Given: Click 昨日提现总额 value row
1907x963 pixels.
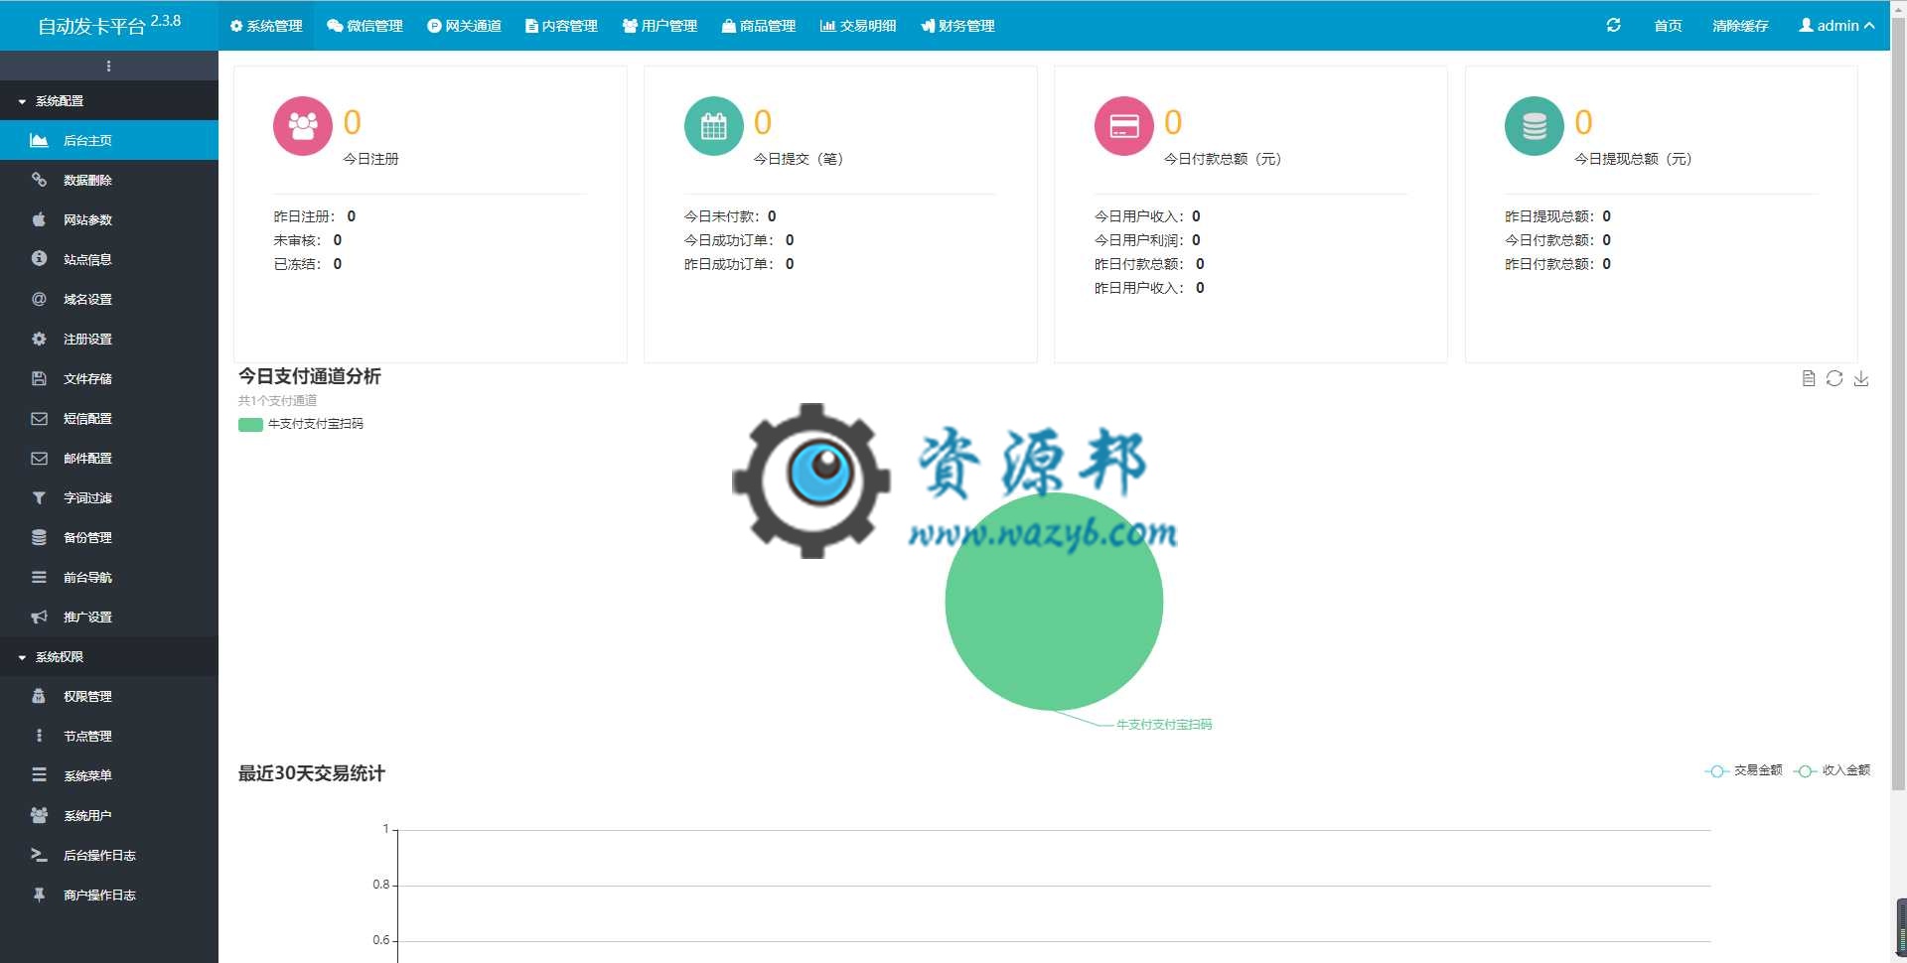Looking at the screenshot, I should click(1557, 216).
